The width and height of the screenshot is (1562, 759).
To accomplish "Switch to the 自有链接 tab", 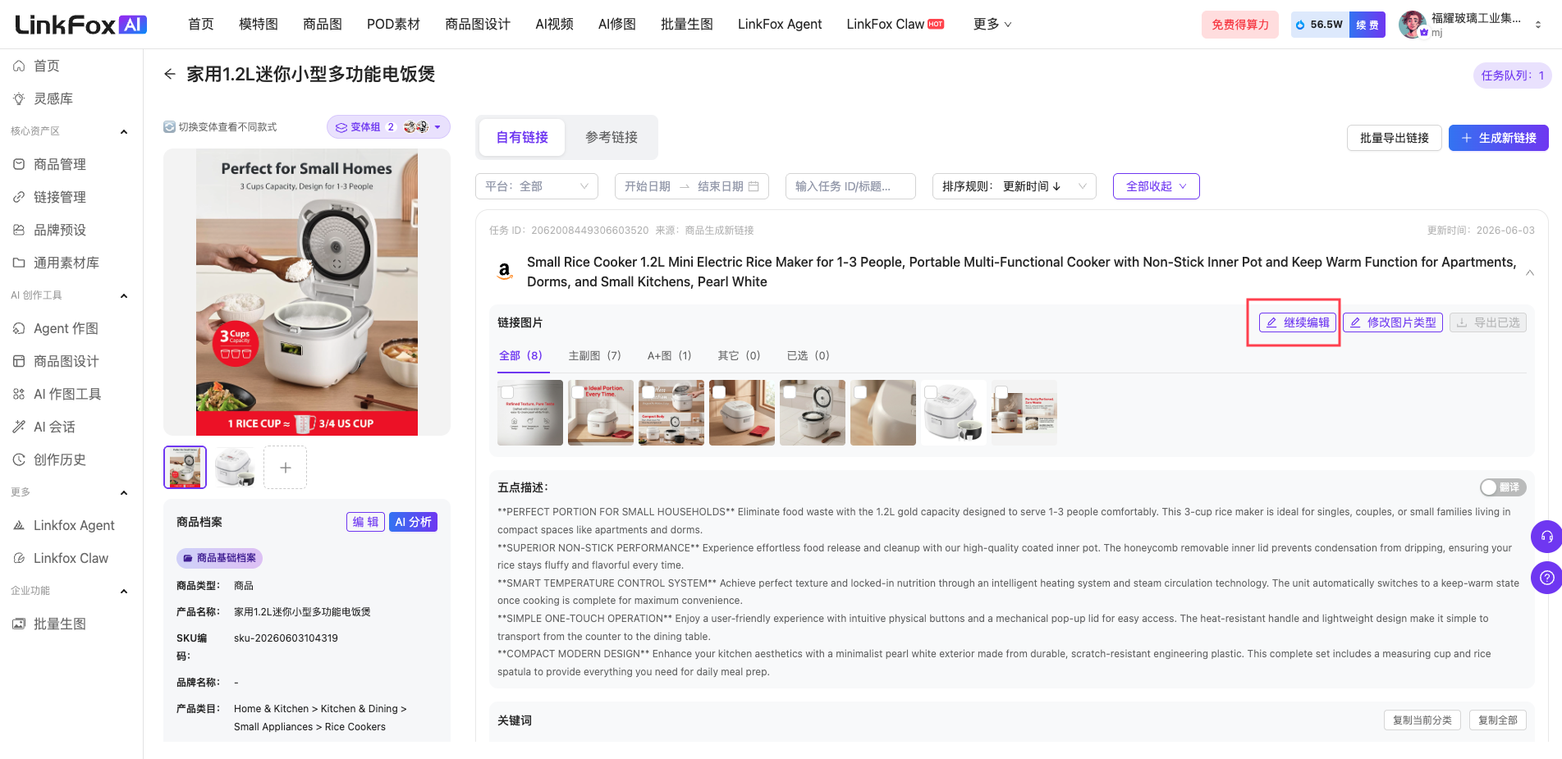I will 522,137.
